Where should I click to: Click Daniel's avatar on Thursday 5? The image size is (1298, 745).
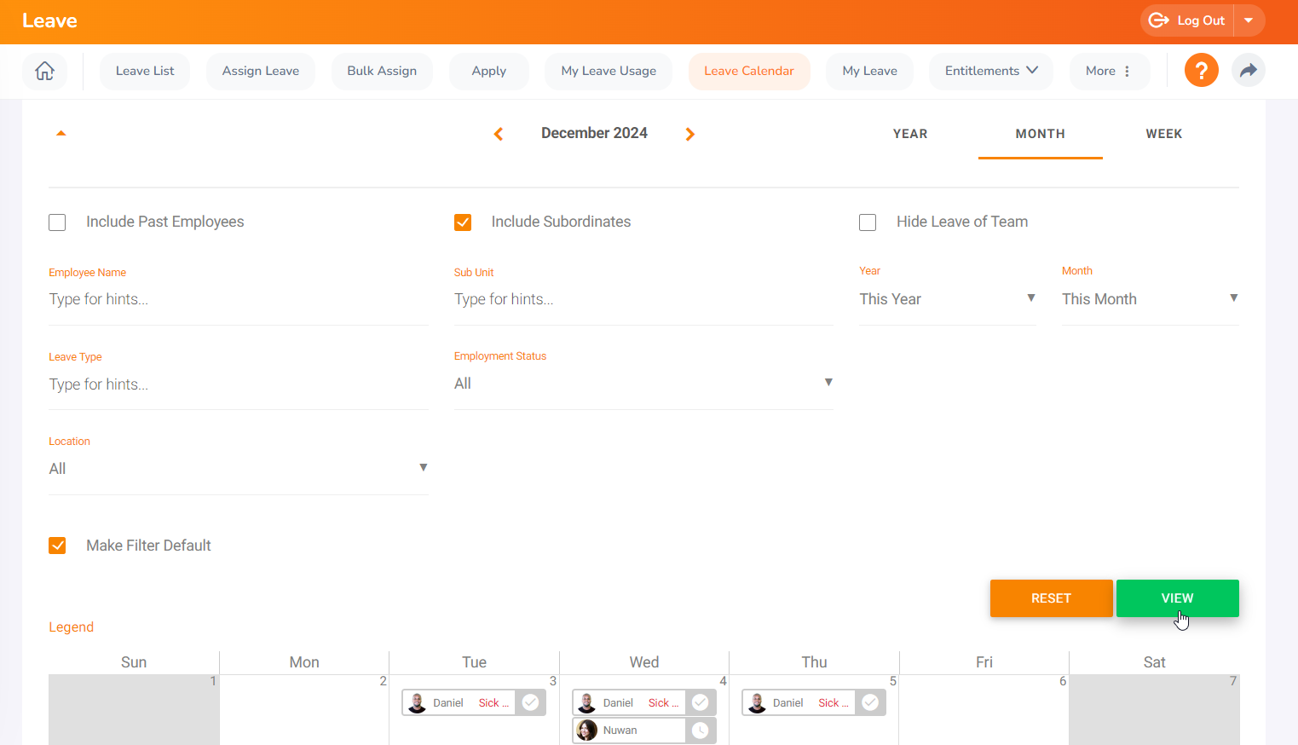[757, 703]
